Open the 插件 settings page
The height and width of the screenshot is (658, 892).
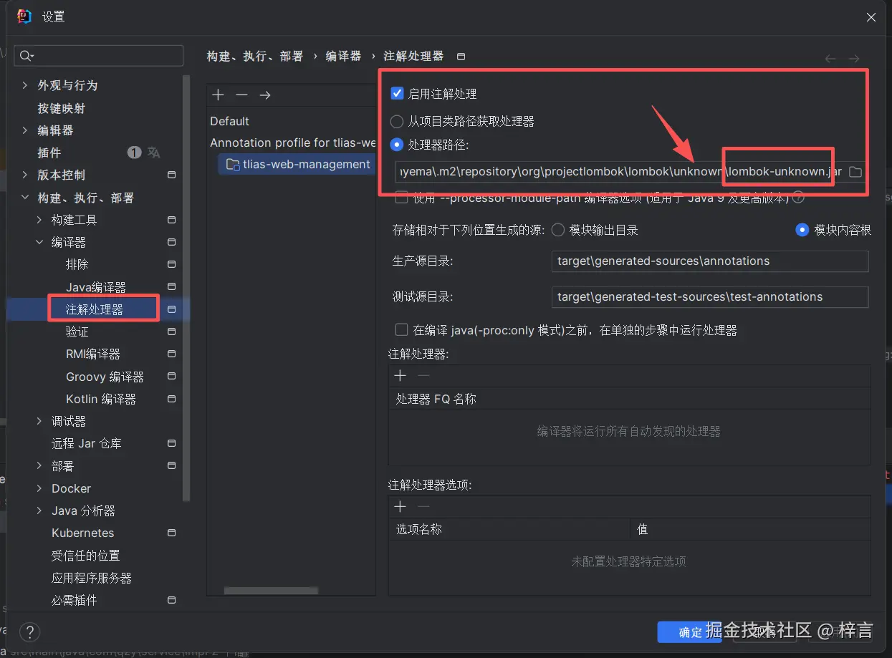[49, 153]
